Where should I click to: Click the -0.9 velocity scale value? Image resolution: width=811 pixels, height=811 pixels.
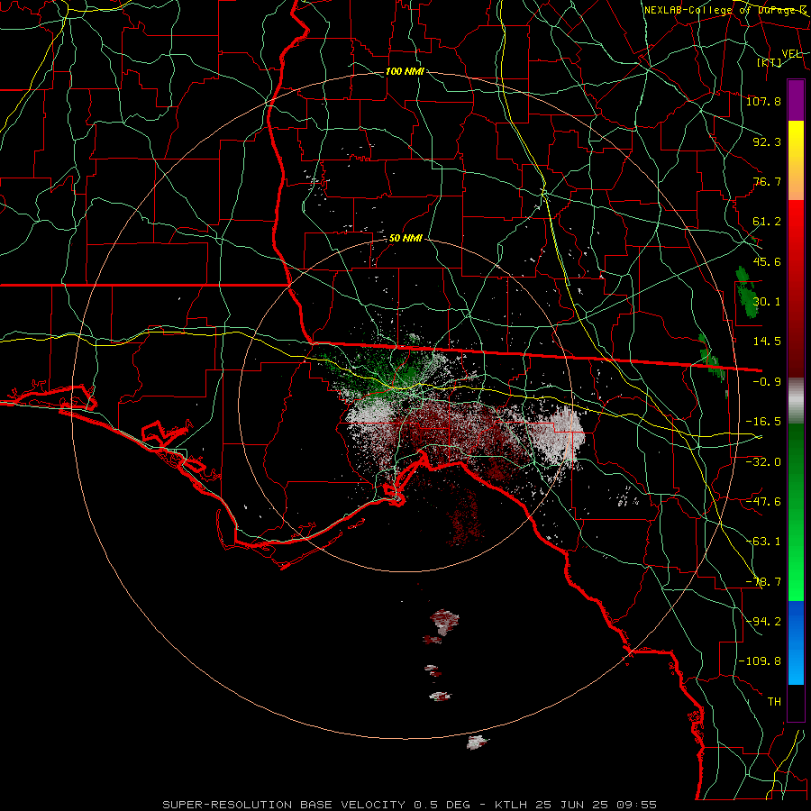[x=767, y=382]
